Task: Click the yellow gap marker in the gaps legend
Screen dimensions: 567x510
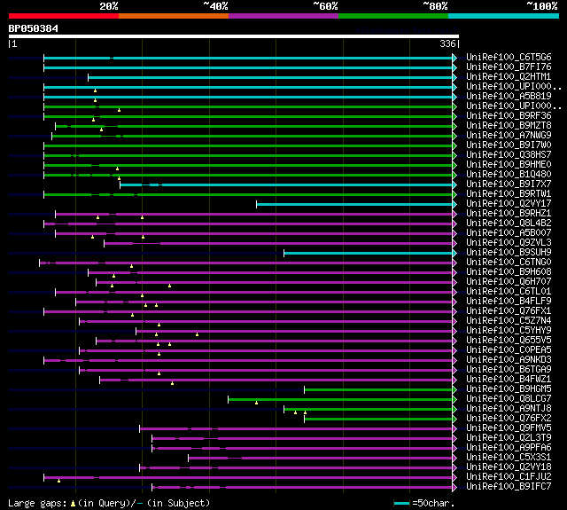Action: tap(73, 503)
